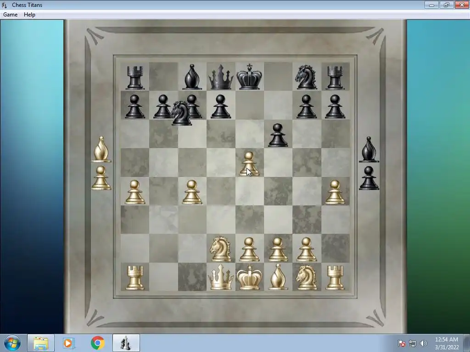Select the black pawn on h7
The image size is (470, 352).
pyautogui.click(x=335, y=106)
